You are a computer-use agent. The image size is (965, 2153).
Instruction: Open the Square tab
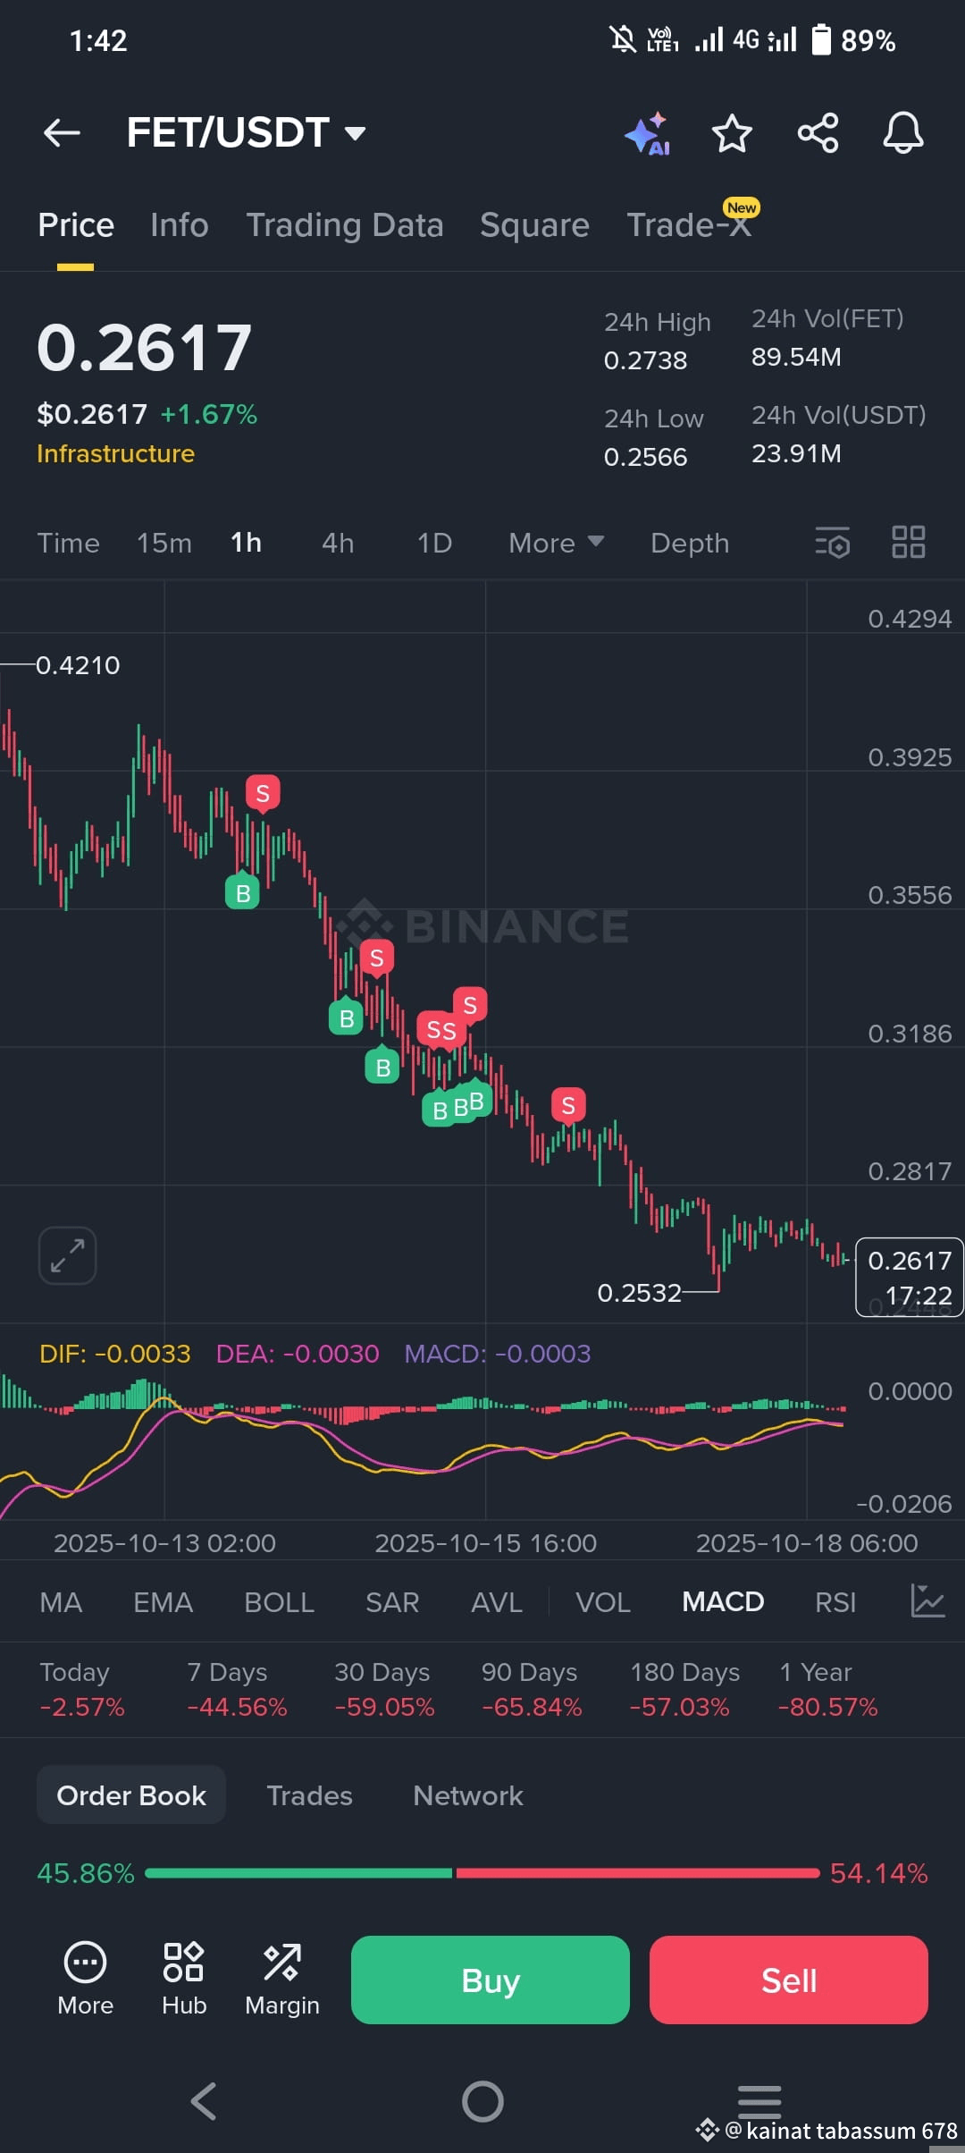pyautogui.click(x=534, y=225)
